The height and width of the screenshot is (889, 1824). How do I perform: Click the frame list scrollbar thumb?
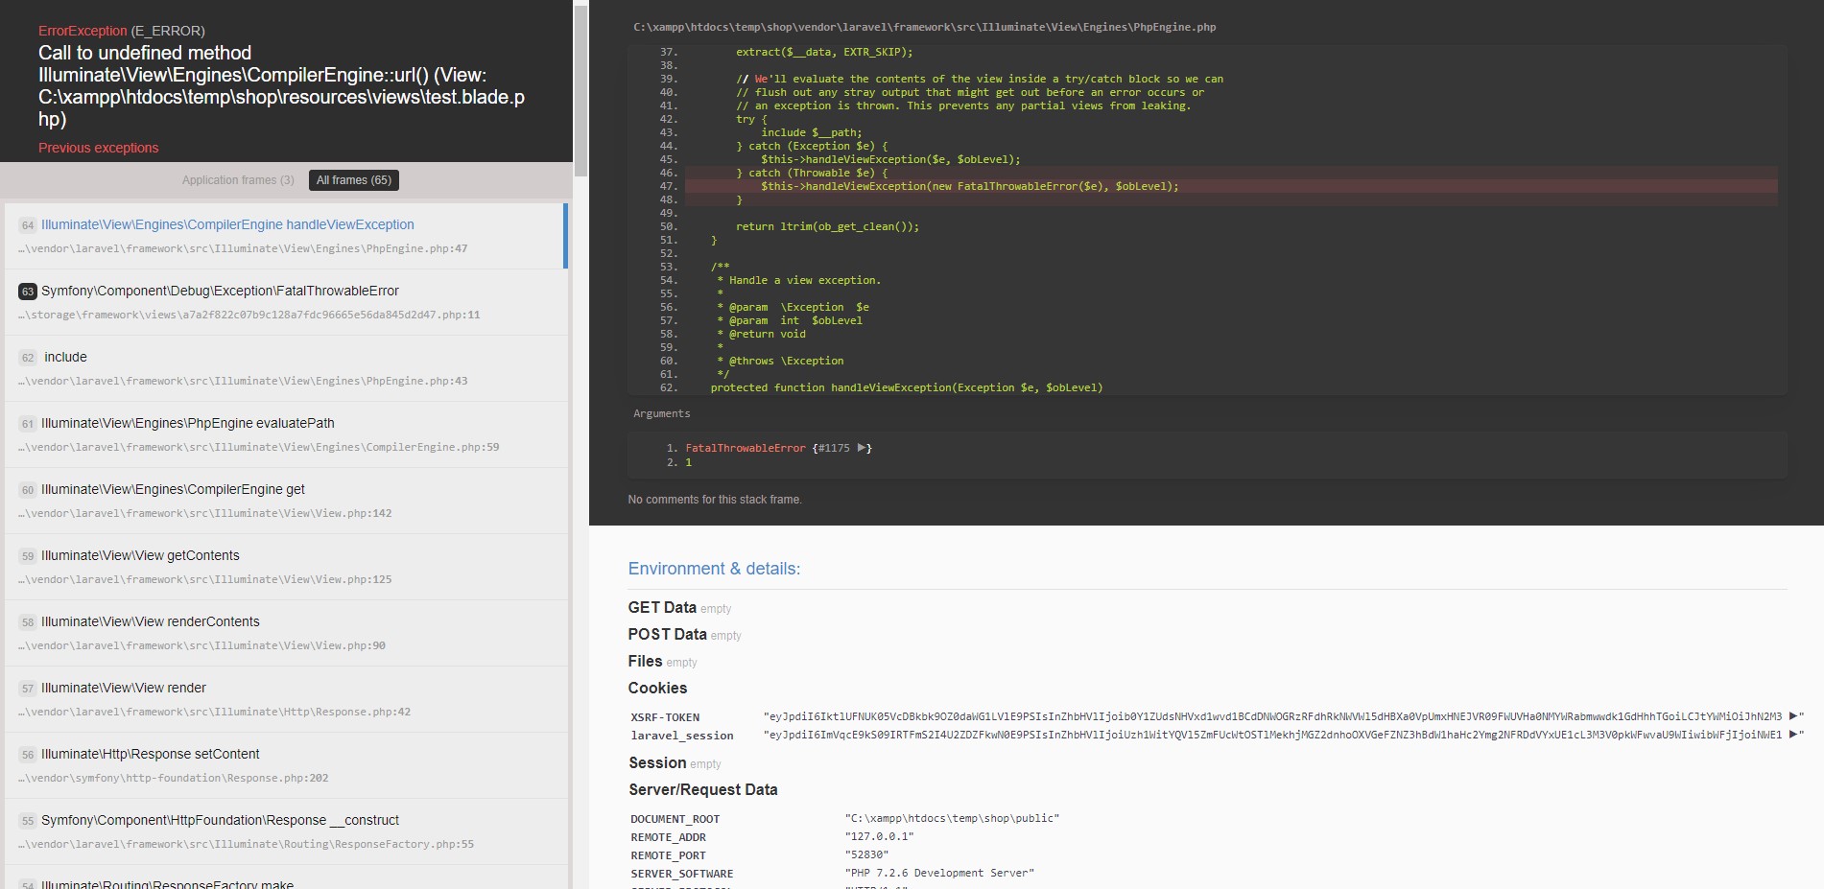580,89
